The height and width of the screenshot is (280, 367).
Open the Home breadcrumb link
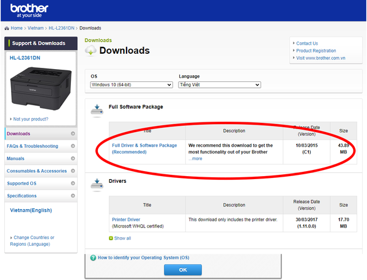17,28
